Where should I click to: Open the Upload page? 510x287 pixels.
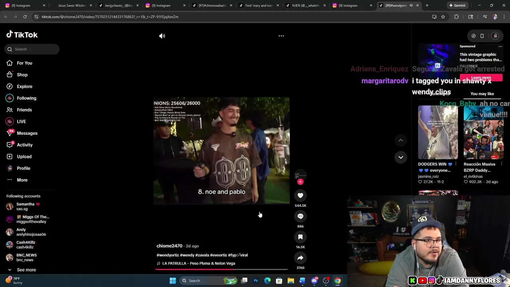coord(24,157)
